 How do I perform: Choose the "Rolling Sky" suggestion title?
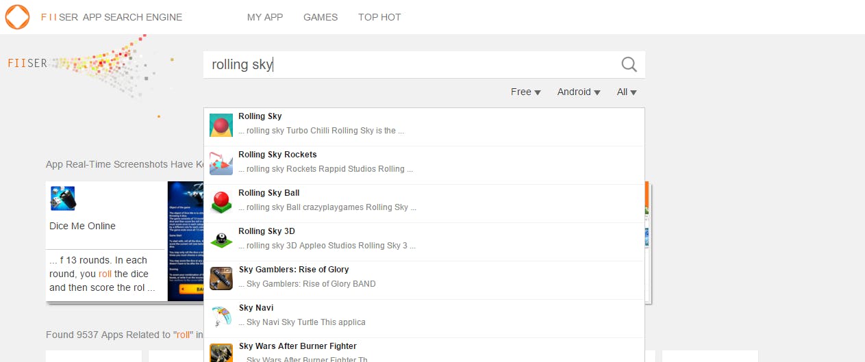point(260,116)
